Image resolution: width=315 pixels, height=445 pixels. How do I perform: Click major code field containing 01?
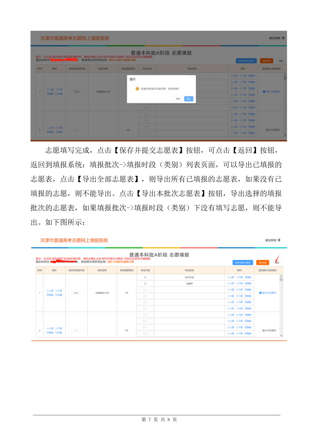point(145,277)
